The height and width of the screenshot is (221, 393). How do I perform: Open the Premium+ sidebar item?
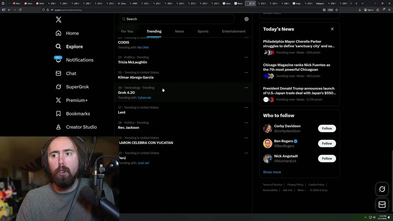[72, 100]
